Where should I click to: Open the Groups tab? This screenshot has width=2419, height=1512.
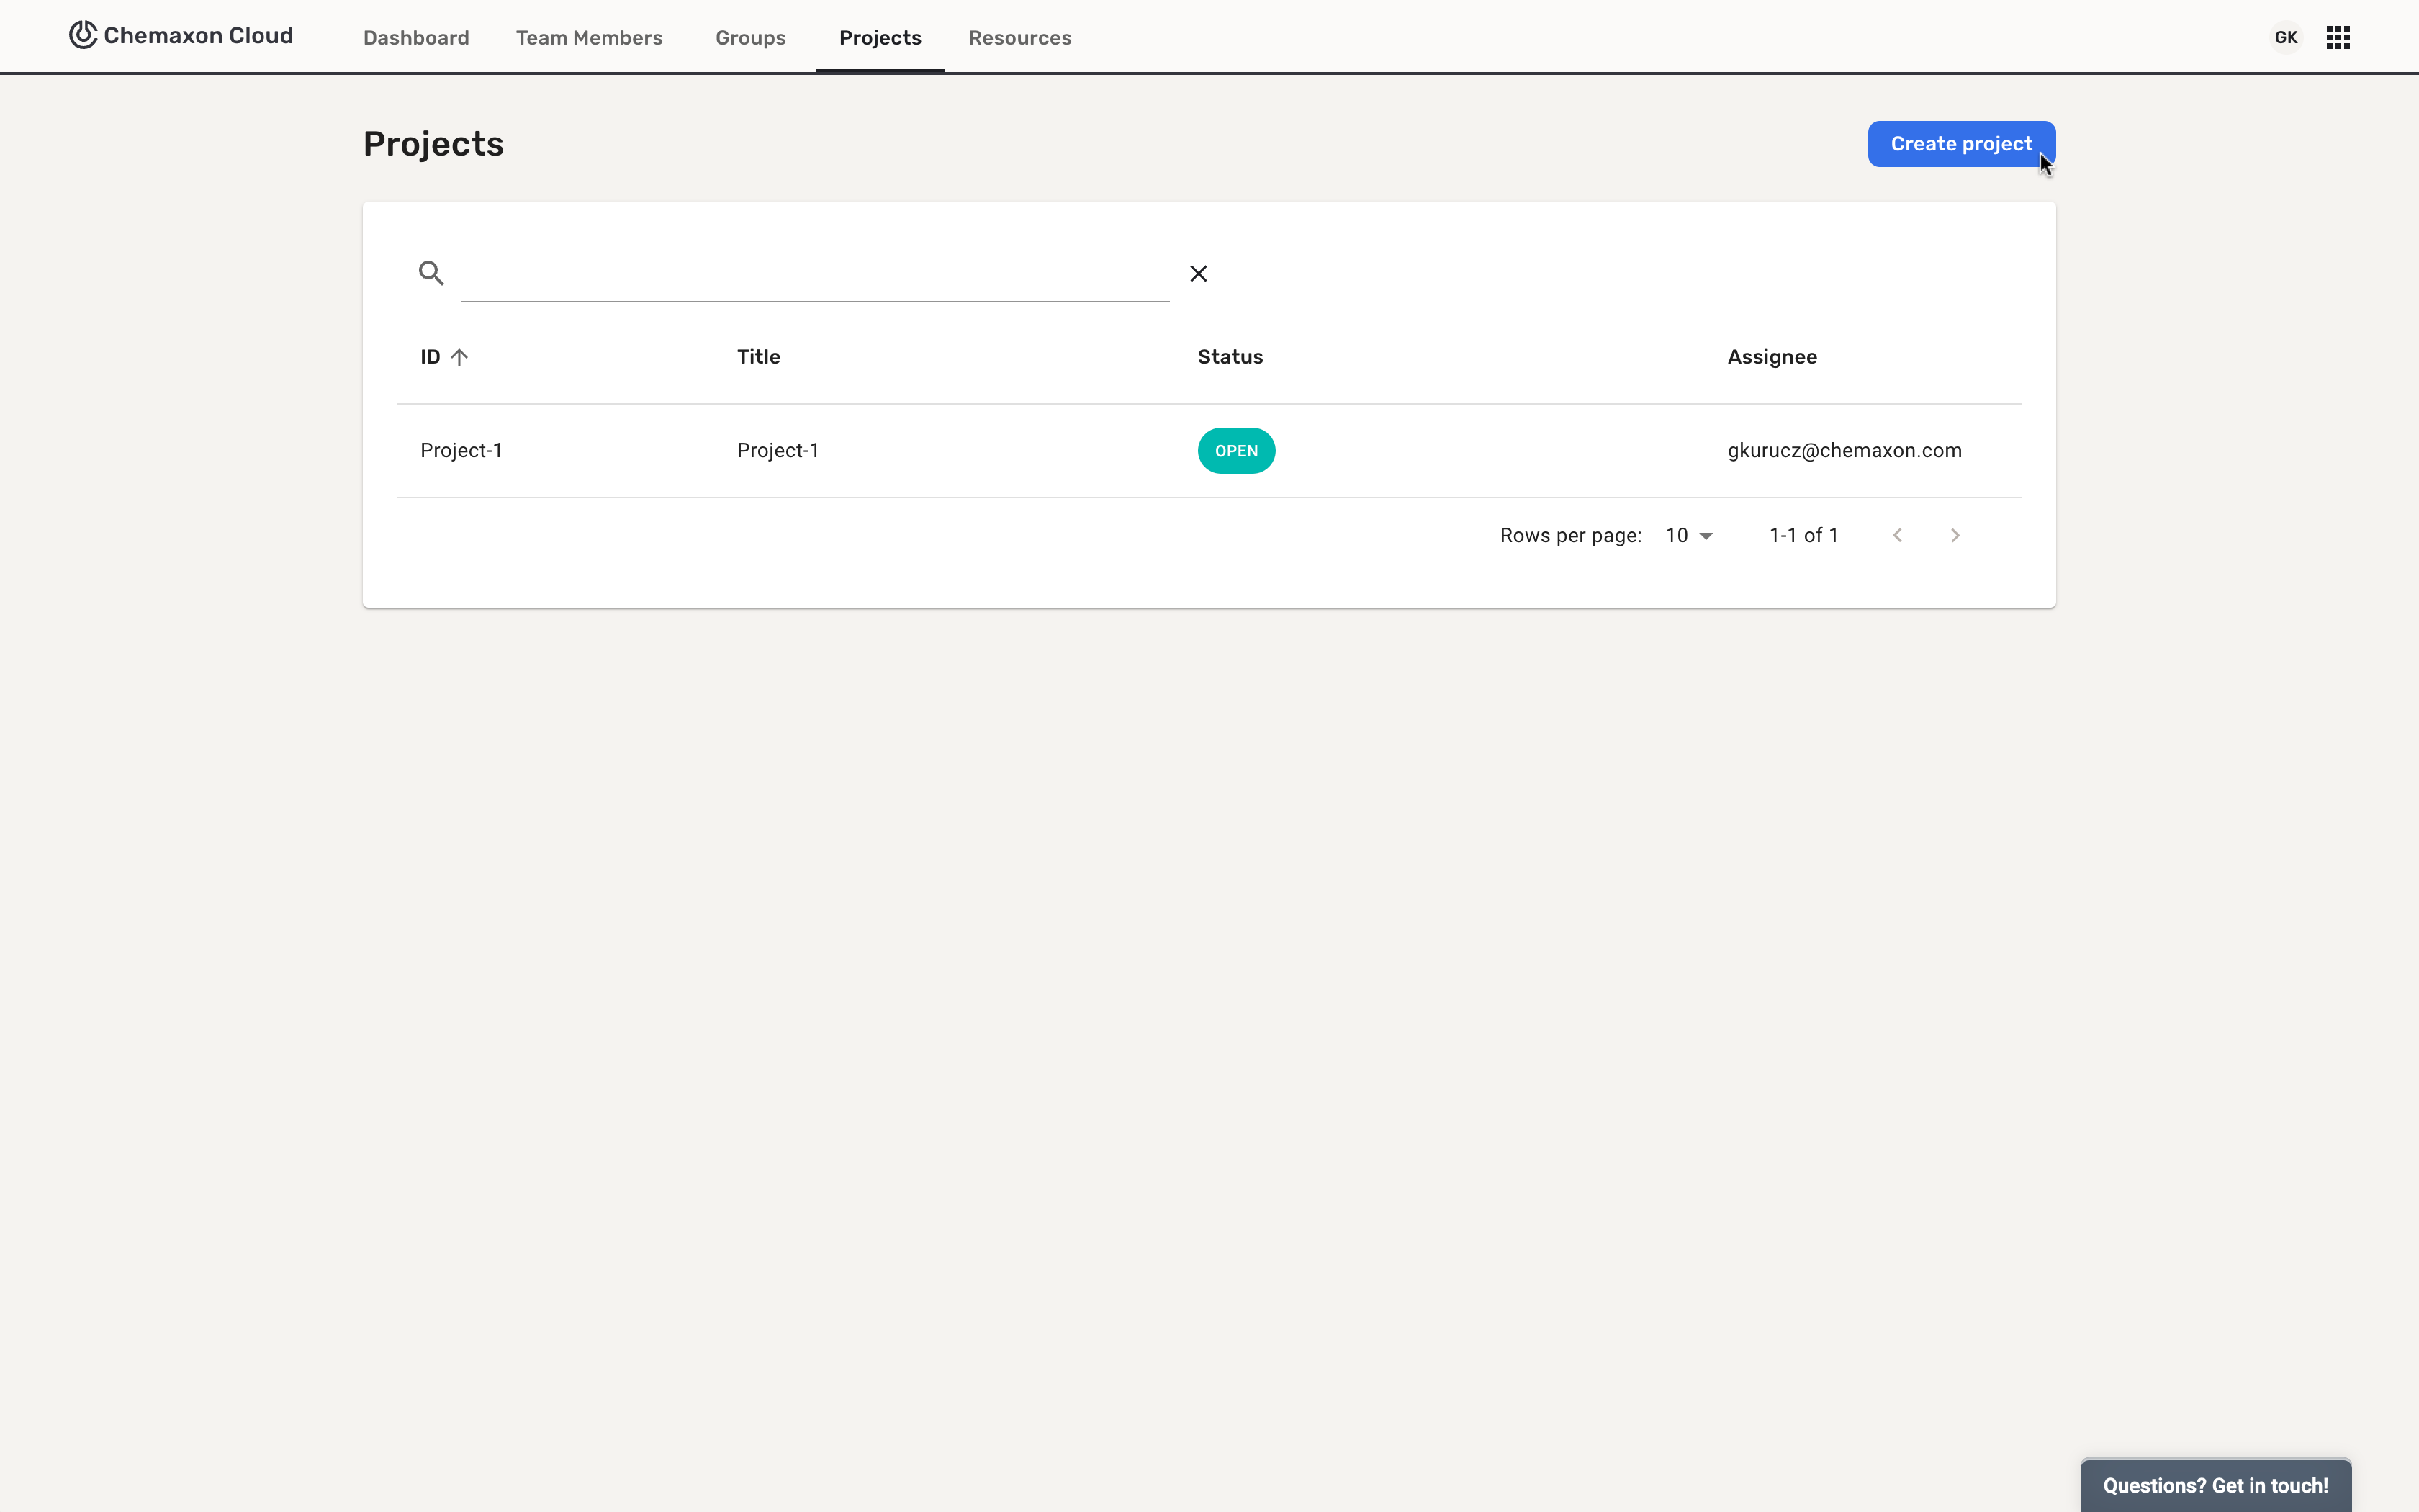click(x=749, y=38)
